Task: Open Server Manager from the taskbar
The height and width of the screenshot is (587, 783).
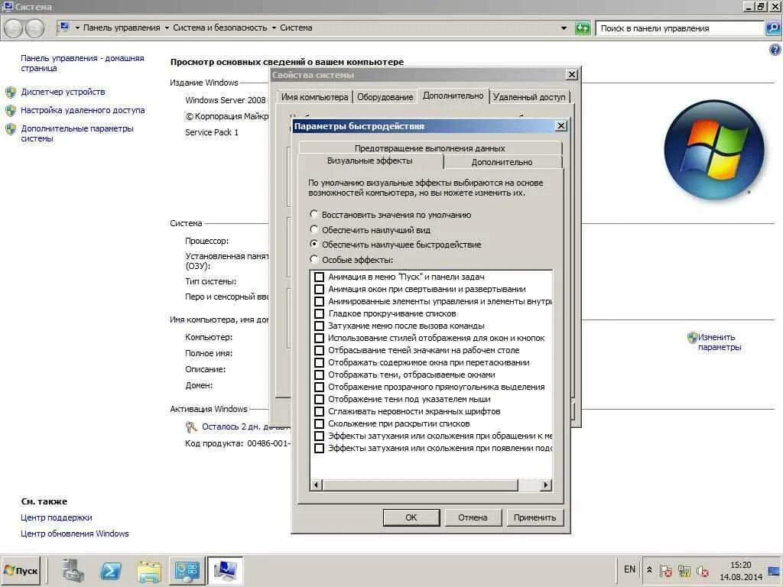Action: coord(73,570)
